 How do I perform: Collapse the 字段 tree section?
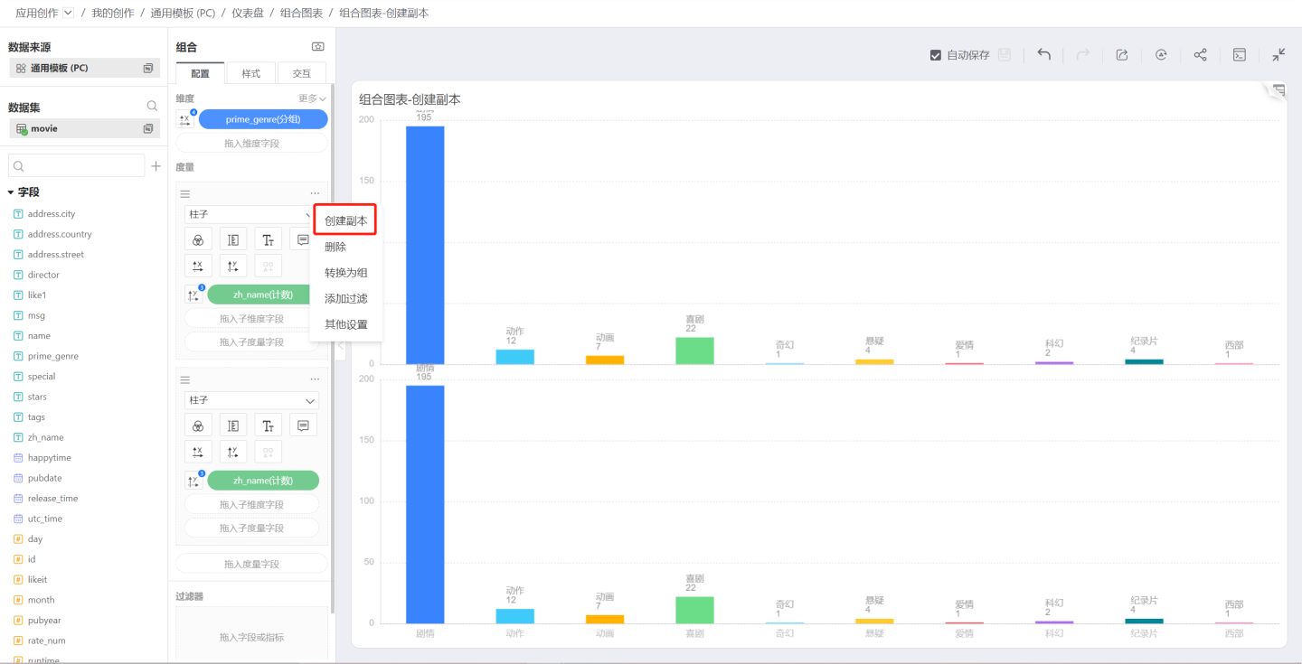pyautogui.click(x=11, y=192)
